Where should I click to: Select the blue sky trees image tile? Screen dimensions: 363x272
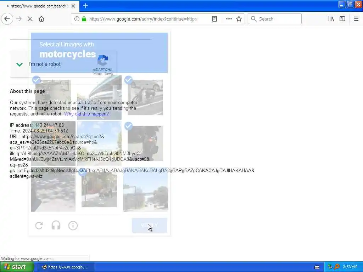pyautogui.click(x=99, y=143)
